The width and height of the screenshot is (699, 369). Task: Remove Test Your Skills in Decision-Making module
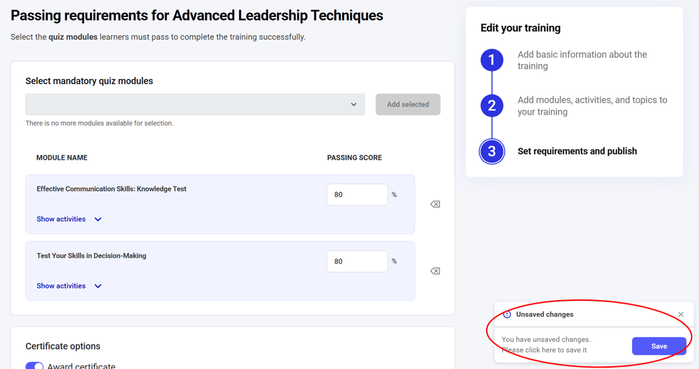[435, 271]
